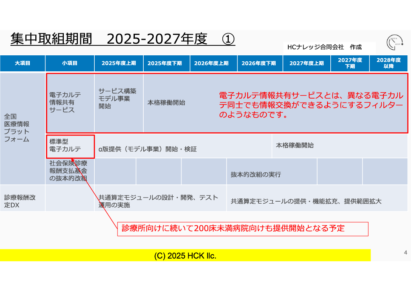Screen dimensions: 411x291
Task: Select the 2026年度下期 header cell
Action: (259, 63)
